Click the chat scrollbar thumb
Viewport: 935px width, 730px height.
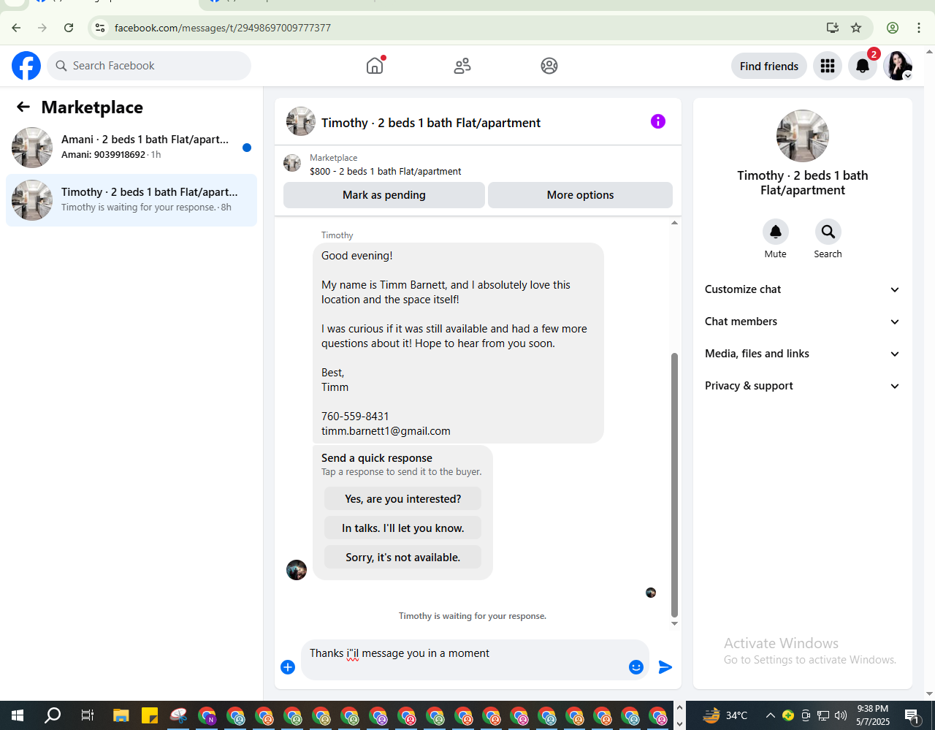pos(674,485)
